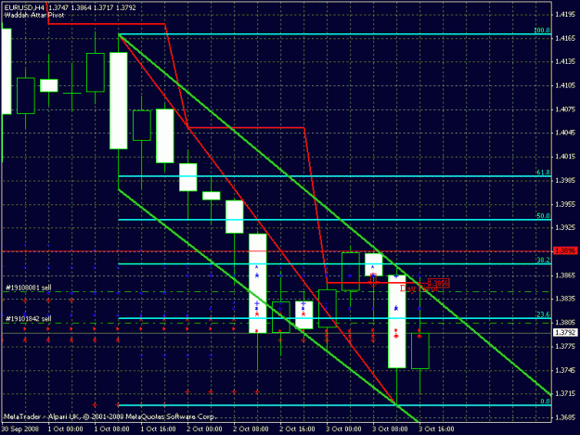Screen dimensions: 580x435
Task: Select the #19101842 sell order label
Action: point(29,318)
